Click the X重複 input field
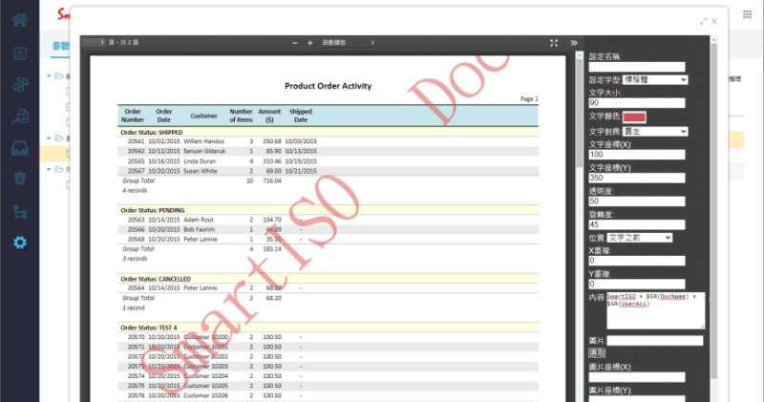Viewport: 764px width, 402px height. pos(637,261)
